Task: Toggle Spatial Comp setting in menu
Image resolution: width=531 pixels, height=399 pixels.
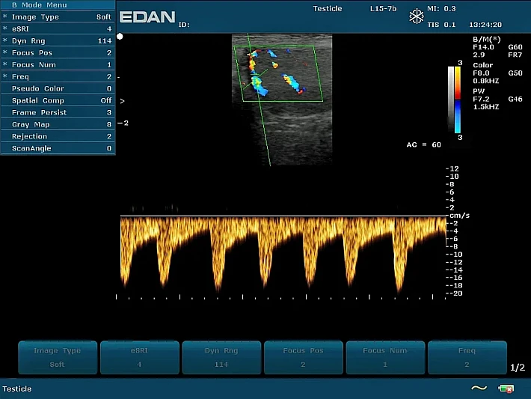Action: coord(58,100)
